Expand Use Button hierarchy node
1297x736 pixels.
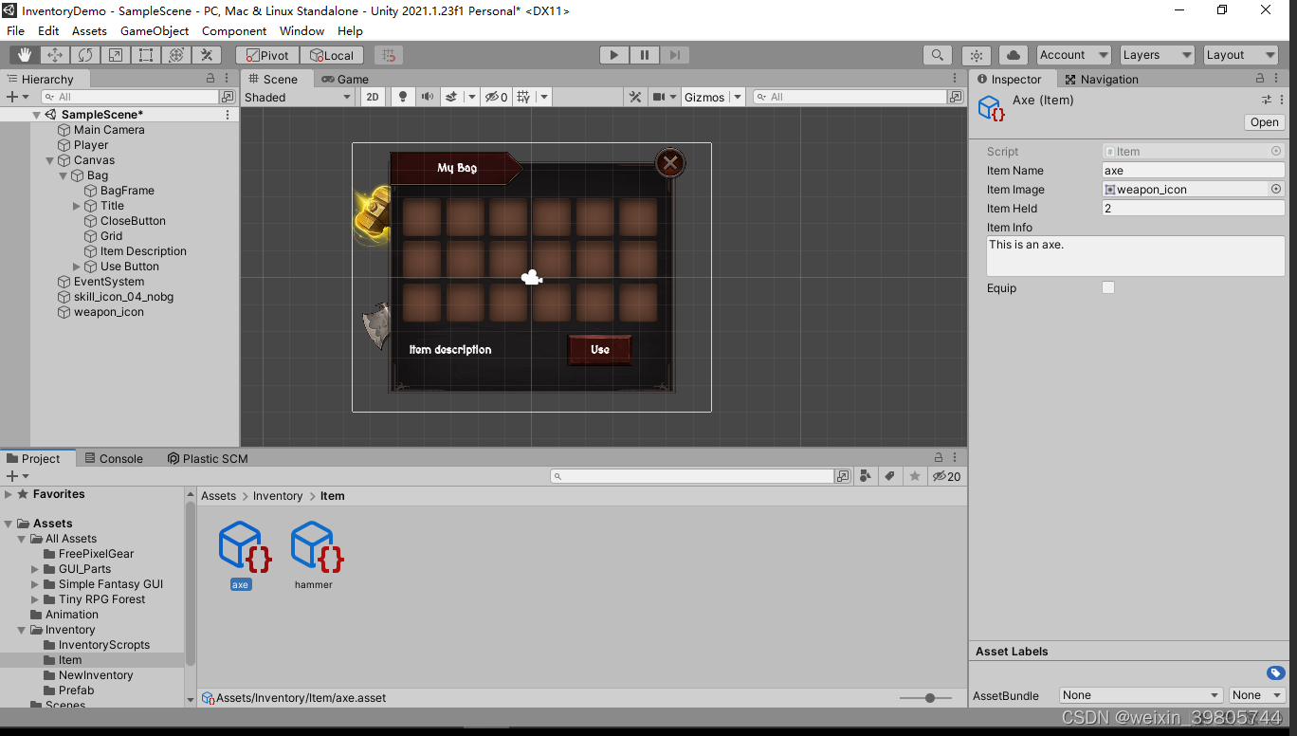tap(77, 267)
